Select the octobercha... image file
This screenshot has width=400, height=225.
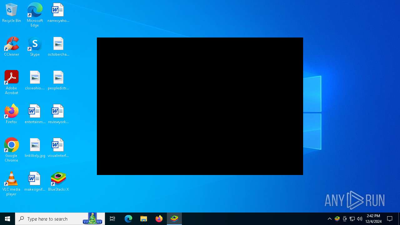pos(58,47)
